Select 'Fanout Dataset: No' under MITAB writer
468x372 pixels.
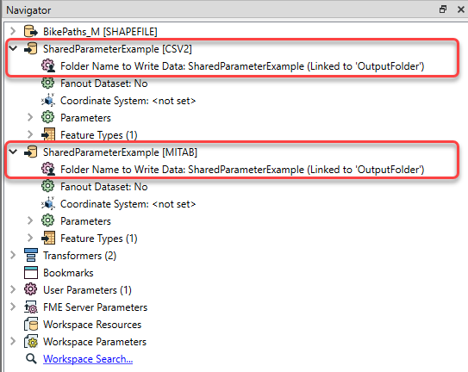(104, 187)
